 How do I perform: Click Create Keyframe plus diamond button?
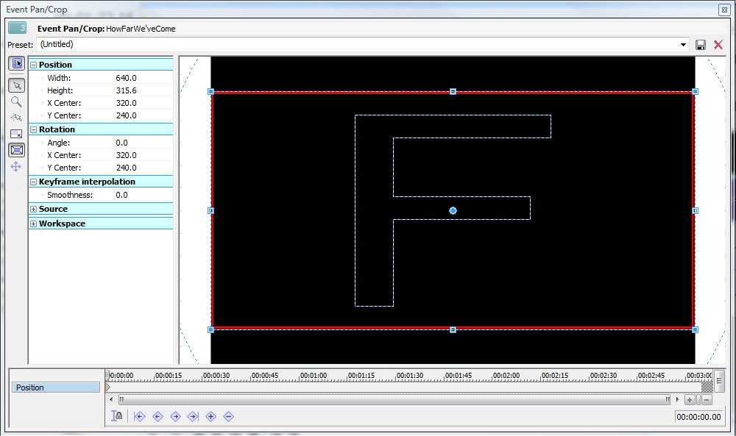210,416
